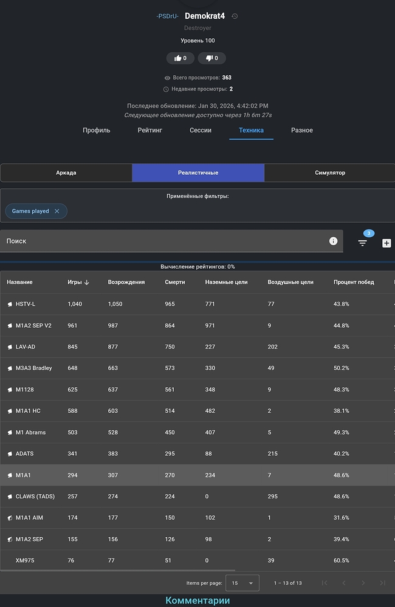The width and height of the screenshot is (395, 607).
Task: Open the filter list icon
Action: point(363,243)
